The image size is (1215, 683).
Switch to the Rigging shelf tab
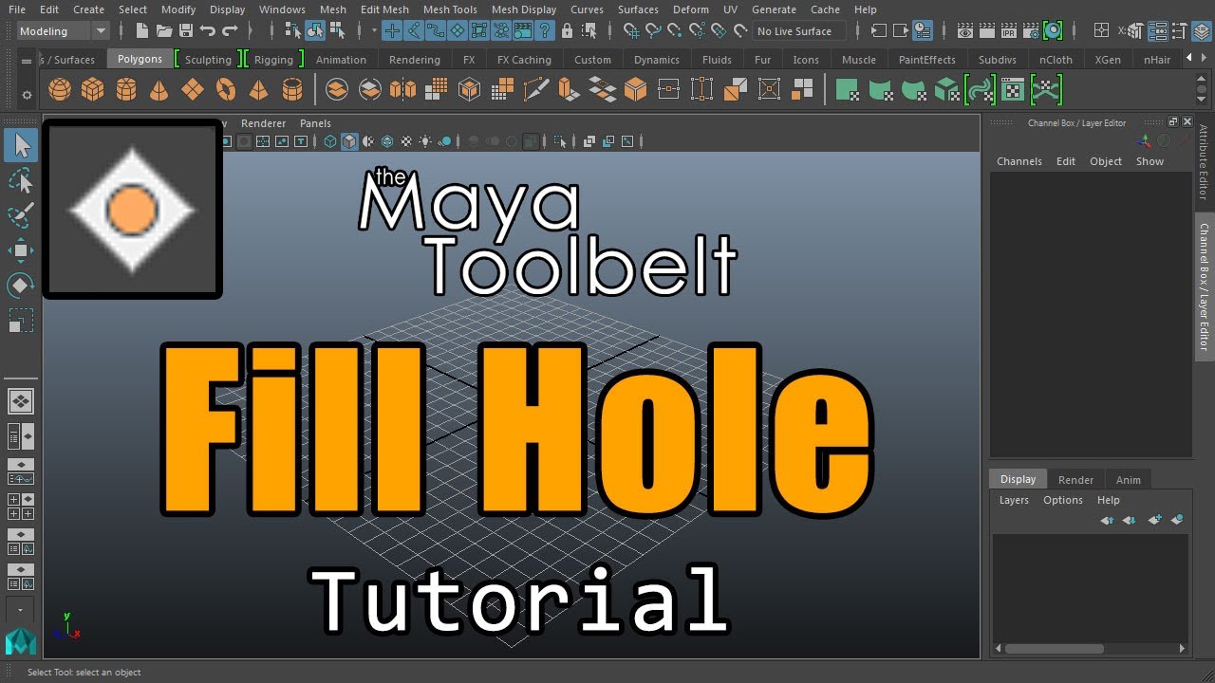pyautogui.click(x=273, y=60)
